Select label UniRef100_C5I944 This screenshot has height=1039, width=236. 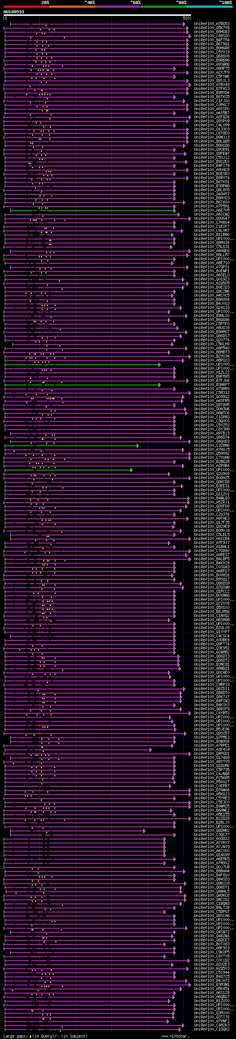click(212, 972)
